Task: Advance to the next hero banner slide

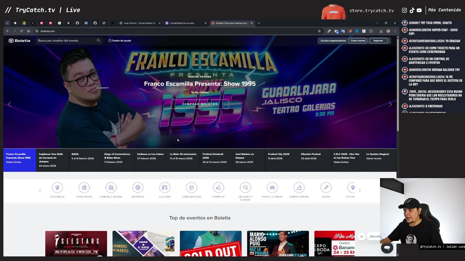Action: 390,104
